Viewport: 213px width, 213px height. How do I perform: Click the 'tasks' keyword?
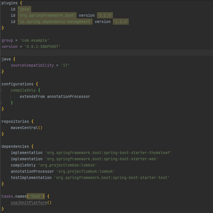click(7, 196)
